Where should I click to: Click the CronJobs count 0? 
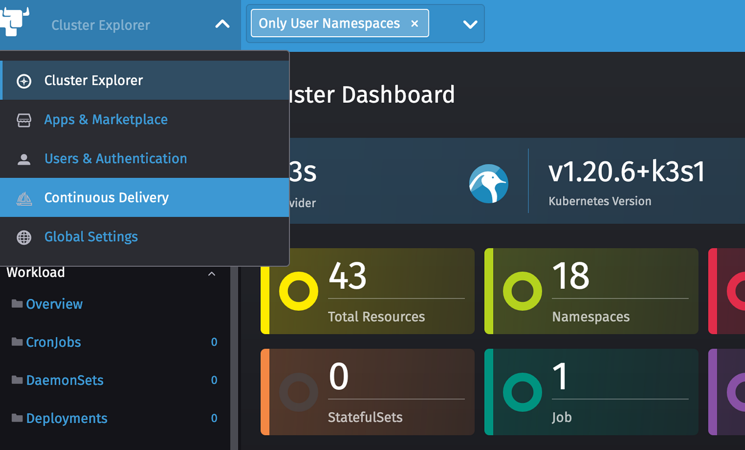coord(214,342)
